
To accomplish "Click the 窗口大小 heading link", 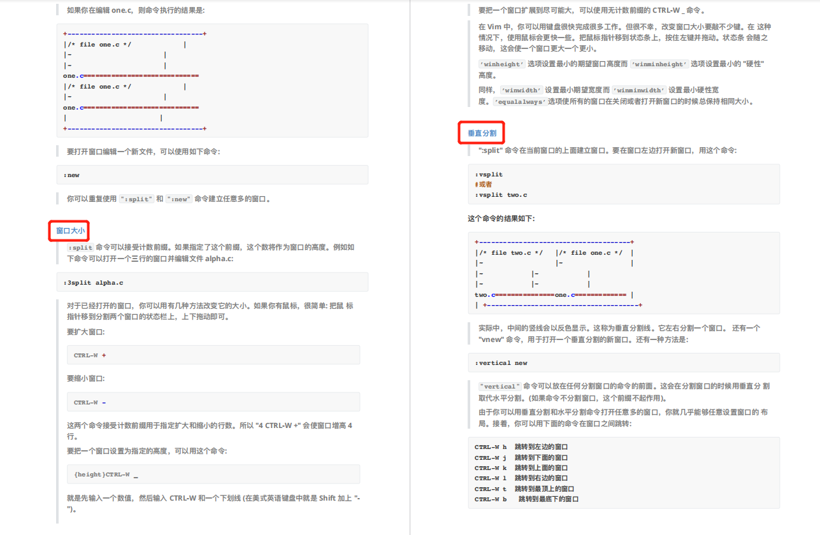I will pos(69,231).
